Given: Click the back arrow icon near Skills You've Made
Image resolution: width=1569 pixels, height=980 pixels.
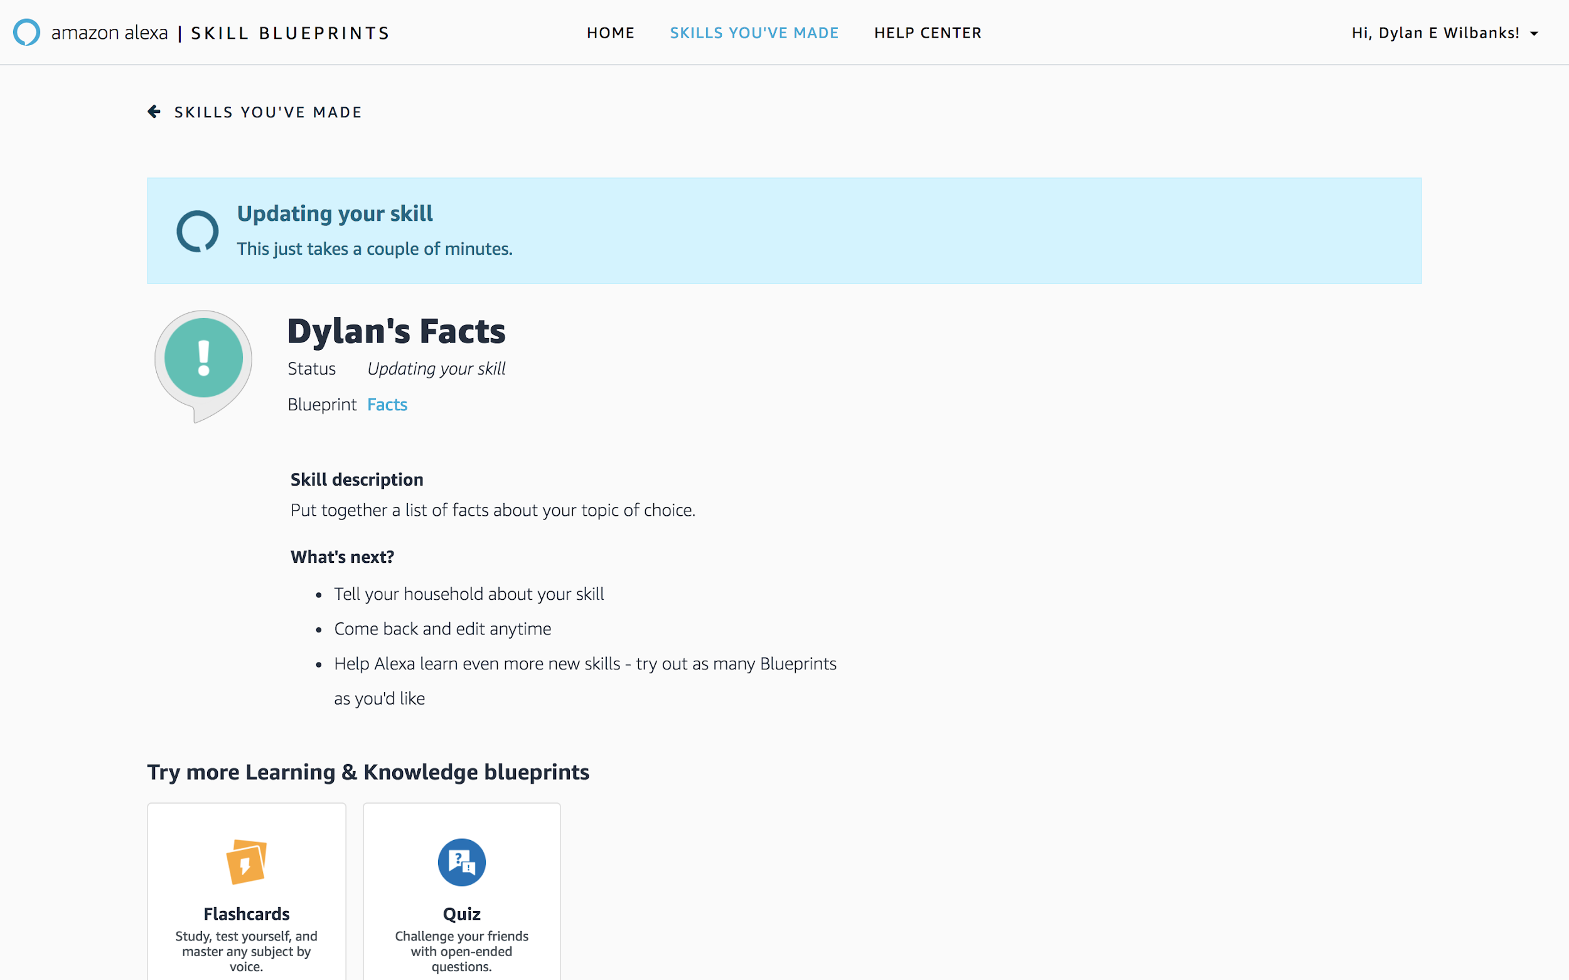Looking at the screenshot, I should coord(154,110).
